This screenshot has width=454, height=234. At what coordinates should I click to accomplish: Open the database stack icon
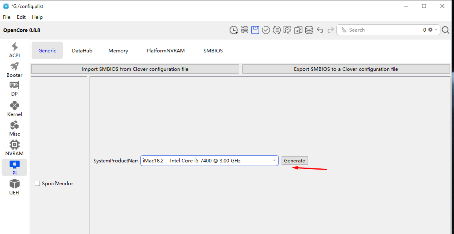coord(309,30)
